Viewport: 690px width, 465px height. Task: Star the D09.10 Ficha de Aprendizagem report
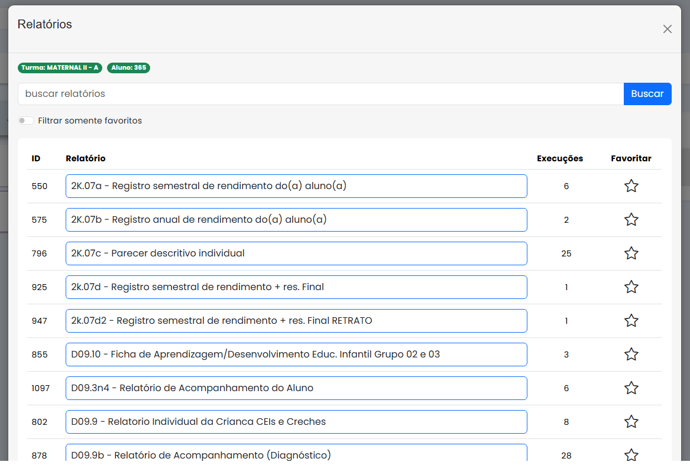631,354
